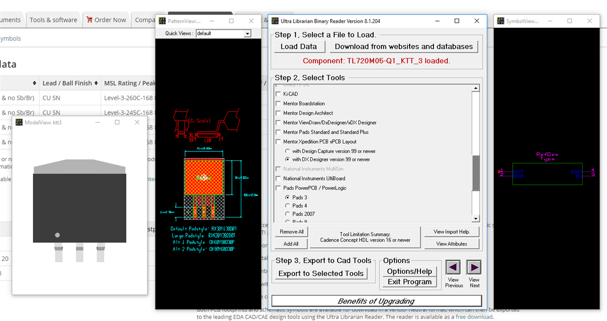Click the PatternView window title icon
Screen dimensions: 607x321
click(x=162, y=21)
